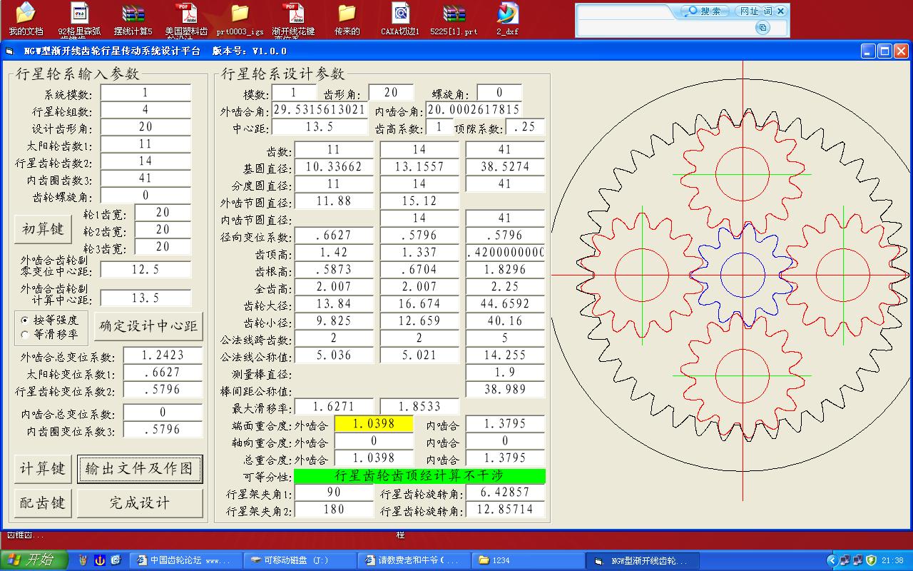This screenshot has height=571, width=913.
Task: Switch to 1234 folder taskbar window
Action: pyautogui.click(x=526, y=560)
